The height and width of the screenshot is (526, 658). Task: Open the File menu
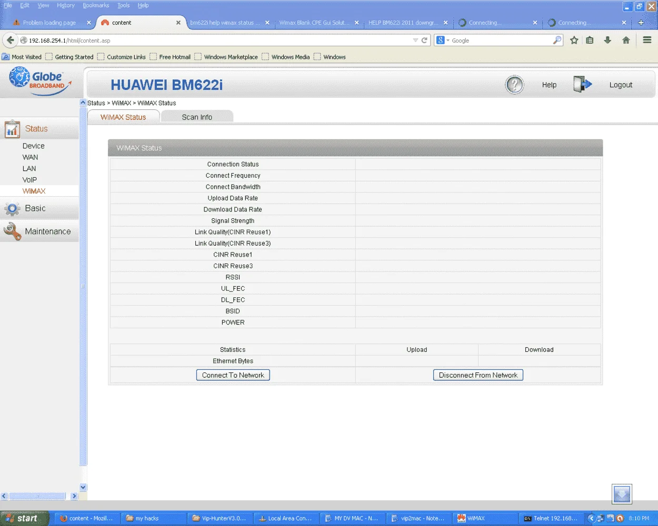coord(8,5)
